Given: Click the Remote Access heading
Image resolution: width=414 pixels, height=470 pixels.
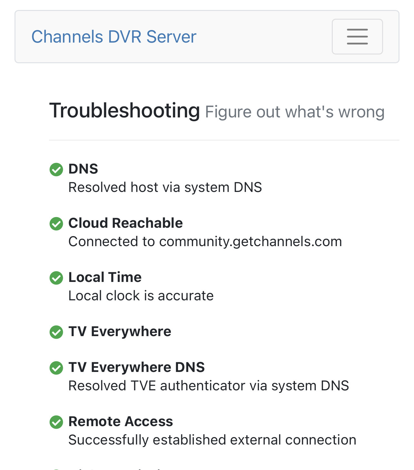Looking at the screenshot, I should (x=121, y=421).
